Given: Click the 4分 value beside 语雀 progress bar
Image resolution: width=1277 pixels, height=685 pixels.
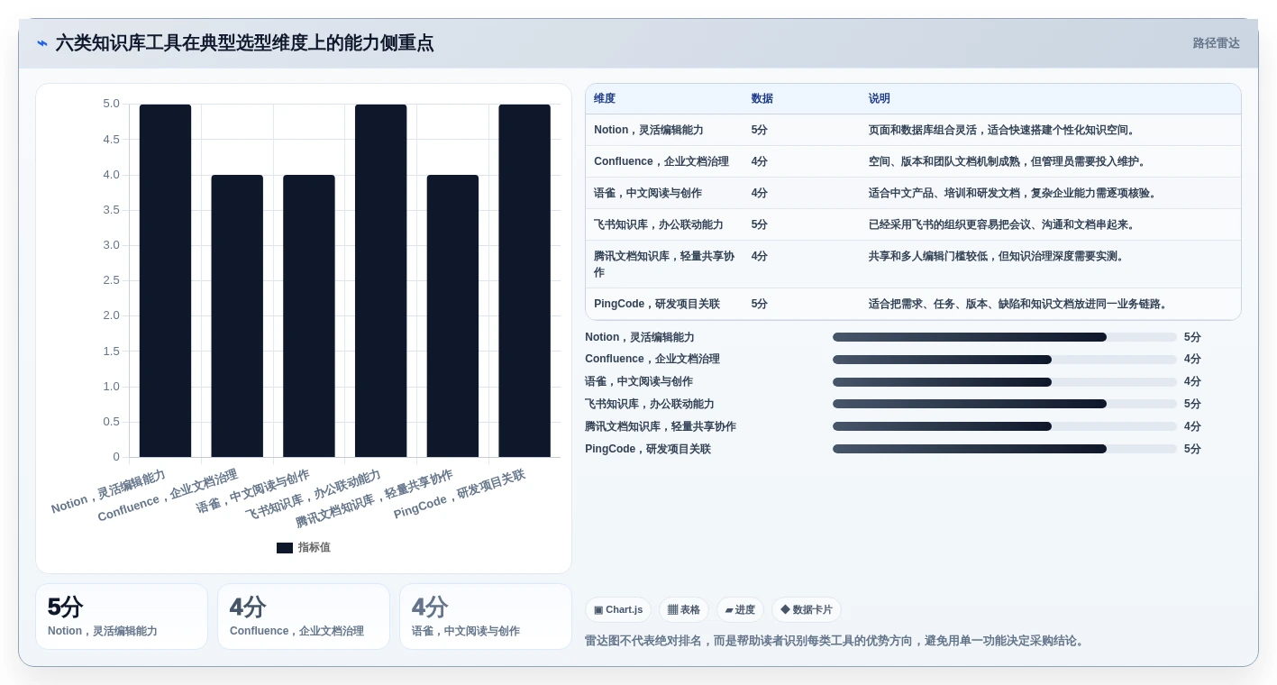Looking at the screenshot, I should tap(1192, 382).
